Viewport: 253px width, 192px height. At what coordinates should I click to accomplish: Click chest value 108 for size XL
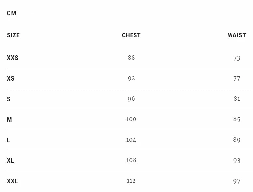click(131, 160)
